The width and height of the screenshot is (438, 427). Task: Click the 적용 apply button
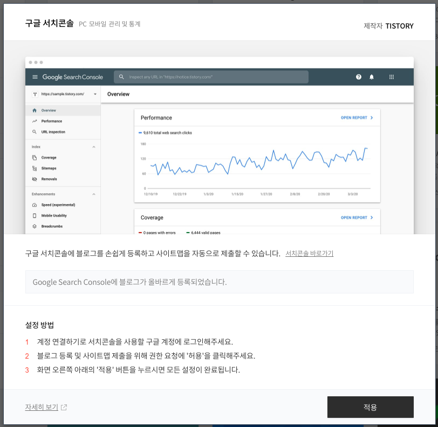click(x=370, y=407)
